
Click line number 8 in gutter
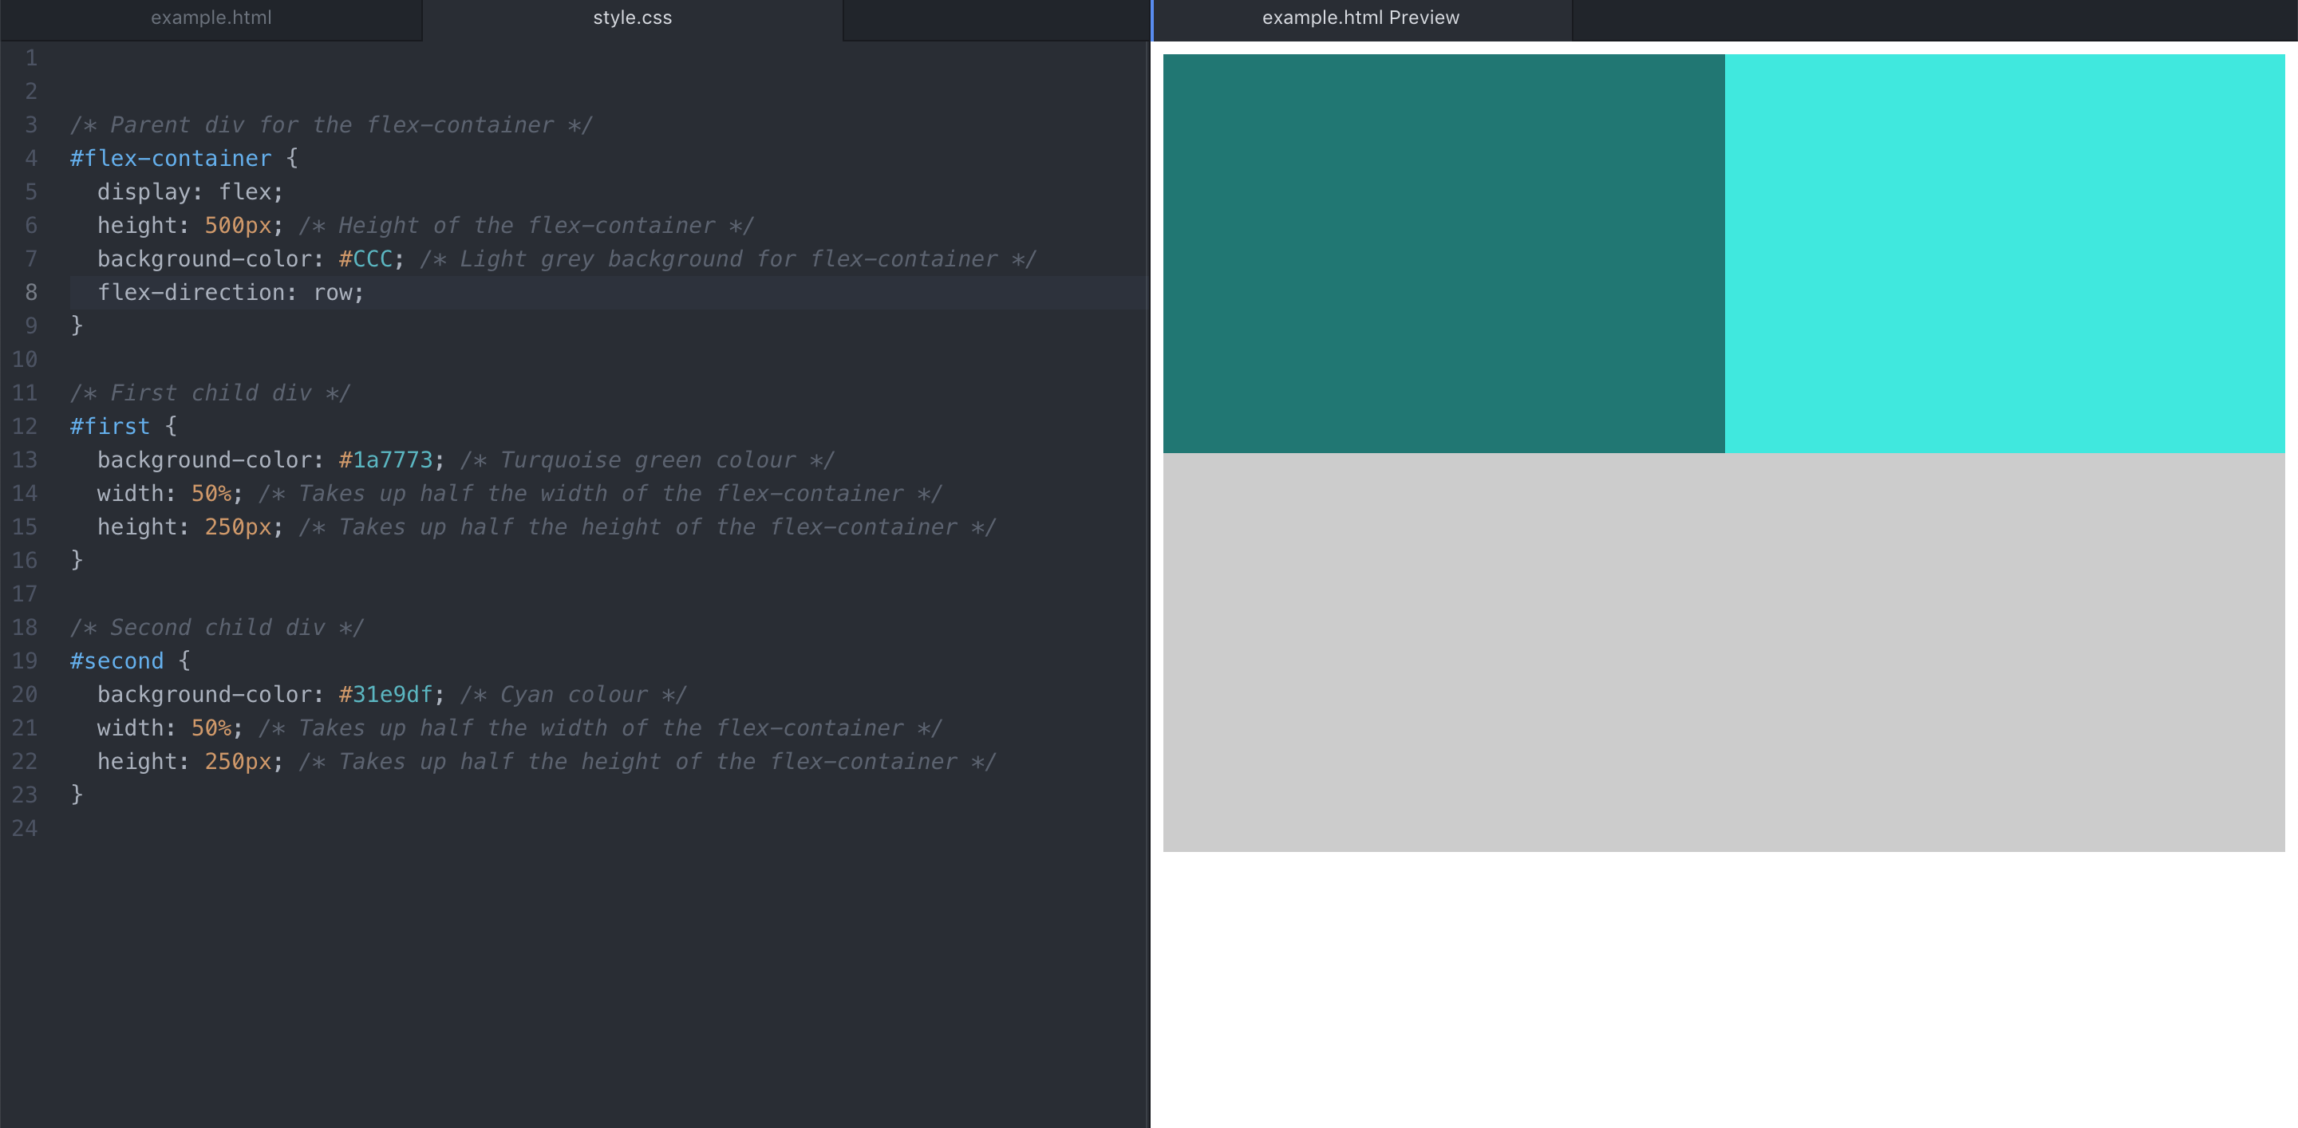click(31, 293)
